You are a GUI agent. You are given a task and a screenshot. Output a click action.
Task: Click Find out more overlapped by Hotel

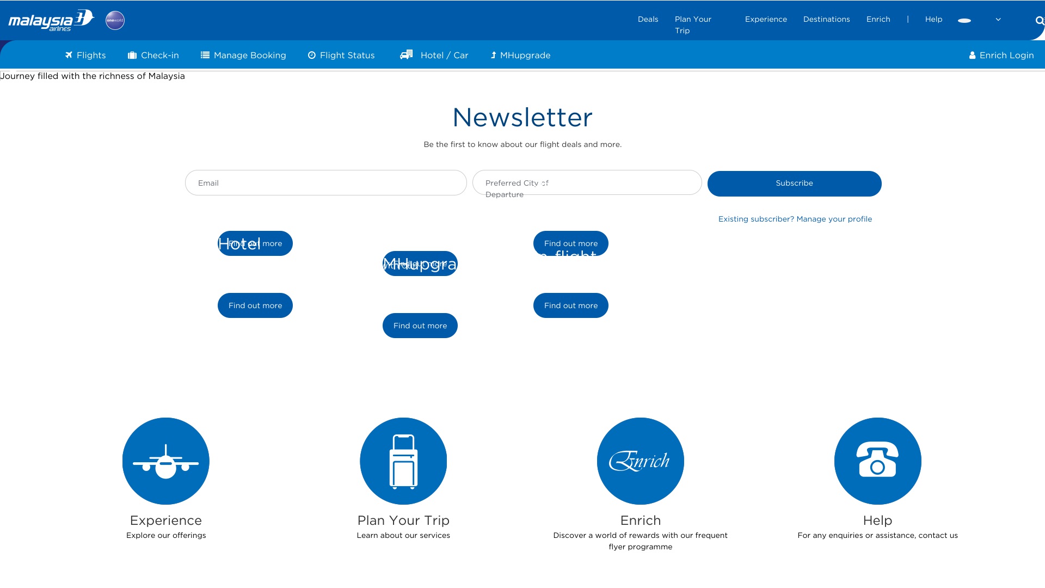255,243
